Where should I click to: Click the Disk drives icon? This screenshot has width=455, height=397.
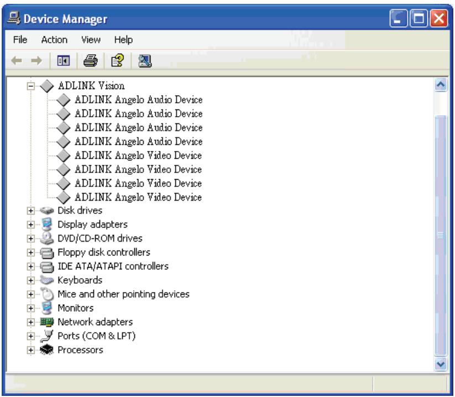click(x=47, y=211)
